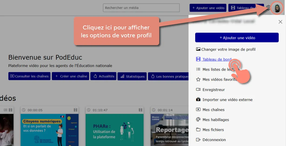Click the '+ Créer une chaîne' button
The image size is (286, 146).
pyautogui.click(x=71, y=76)
